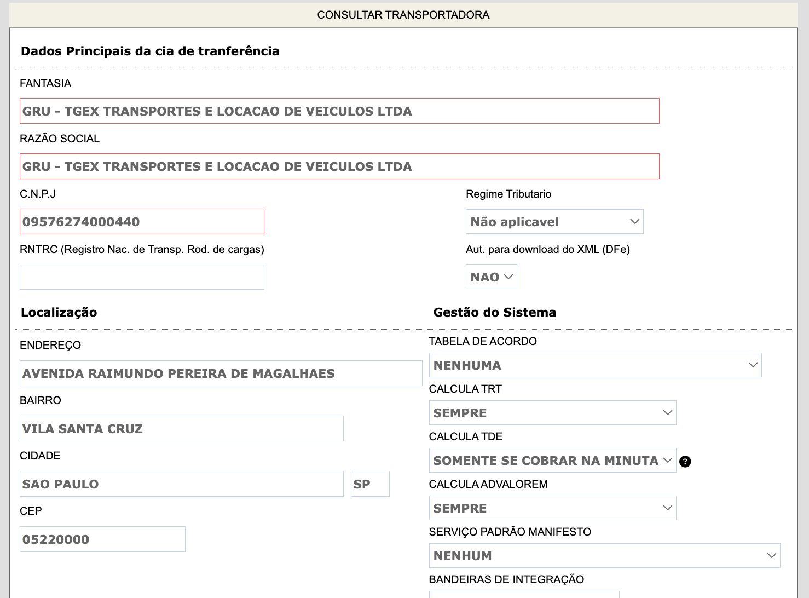Image resolution: width=809 pixels, height=598 pixels.
Task: Click the Regime Tributario label
Action: [508, 194]
